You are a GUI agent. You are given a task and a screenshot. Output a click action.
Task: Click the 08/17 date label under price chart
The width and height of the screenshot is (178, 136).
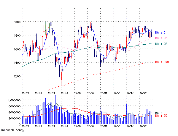tap(130, 93)
